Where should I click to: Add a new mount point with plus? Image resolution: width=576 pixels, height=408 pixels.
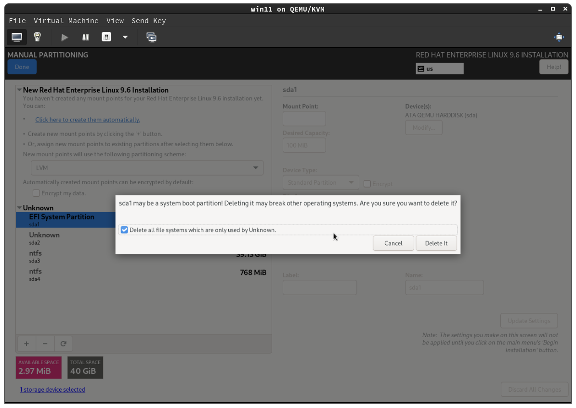pos(26,344)
